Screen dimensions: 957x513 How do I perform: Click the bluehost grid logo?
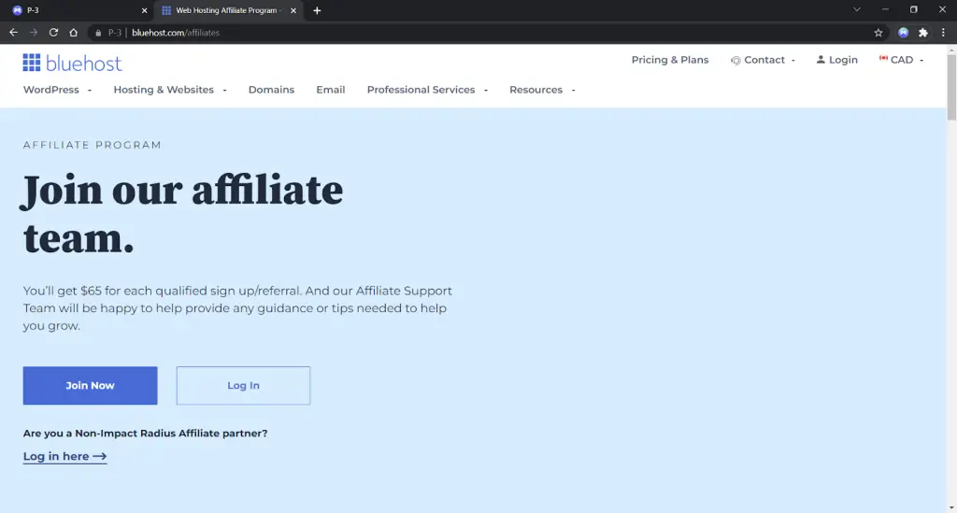click(x=32, y=63)
